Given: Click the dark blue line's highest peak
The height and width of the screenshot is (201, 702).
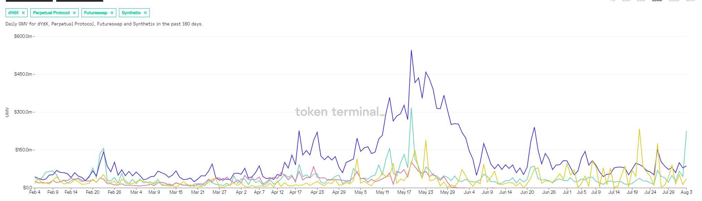Looking at the screenshot, I should click(x=411, y=51).
